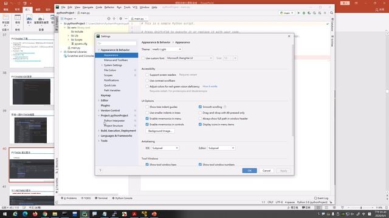
Task: Toggle Adjust colors for red-green vision deficiency
Action: coord(147,87)
